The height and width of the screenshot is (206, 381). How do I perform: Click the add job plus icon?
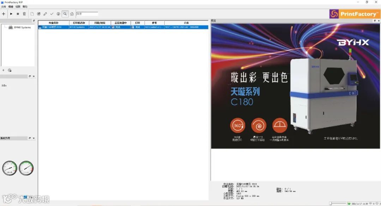click(x=4, y=14)
